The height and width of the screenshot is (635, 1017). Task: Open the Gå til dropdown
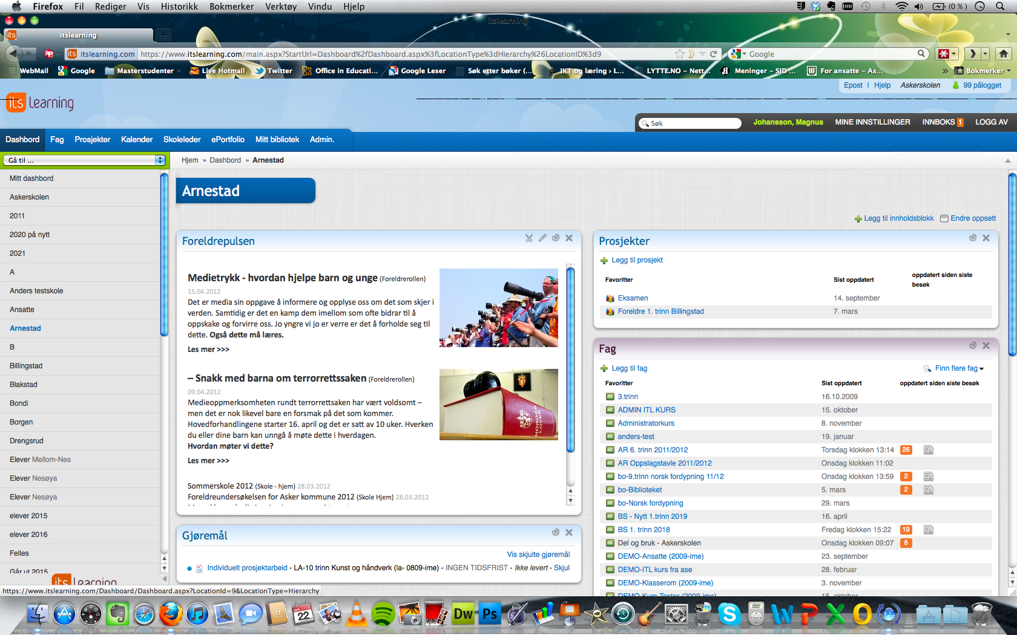tap(84, 160)
